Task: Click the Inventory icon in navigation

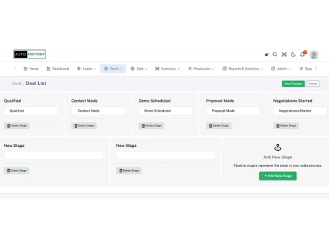Action: click(x=157, y=69)
